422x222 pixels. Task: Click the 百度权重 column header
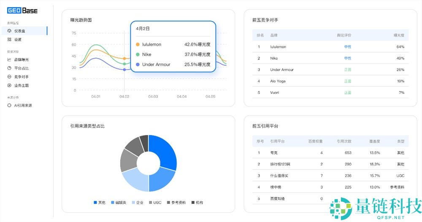click(315, 142)
